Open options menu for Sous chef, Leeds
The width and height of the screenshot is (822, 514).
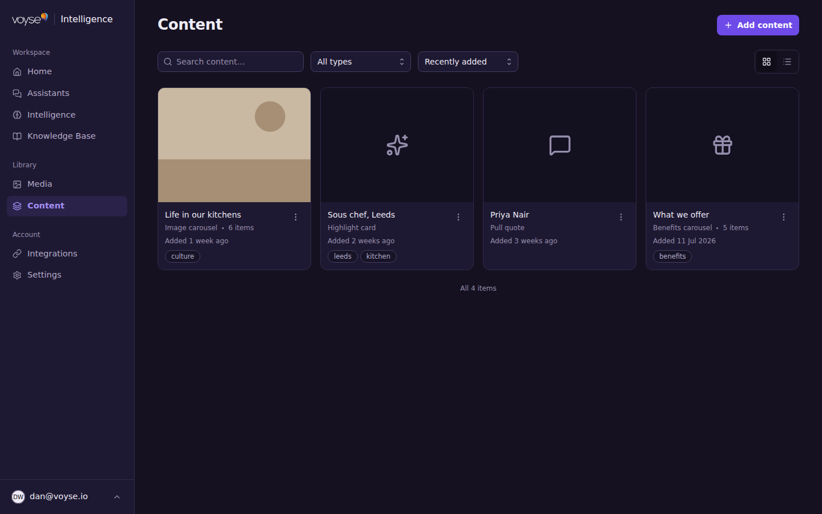coord(458,217)
